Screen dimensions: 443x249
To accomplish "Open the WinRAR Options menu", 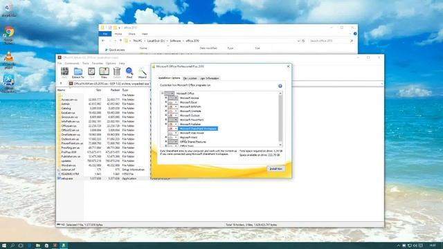I will click(111, 64).
